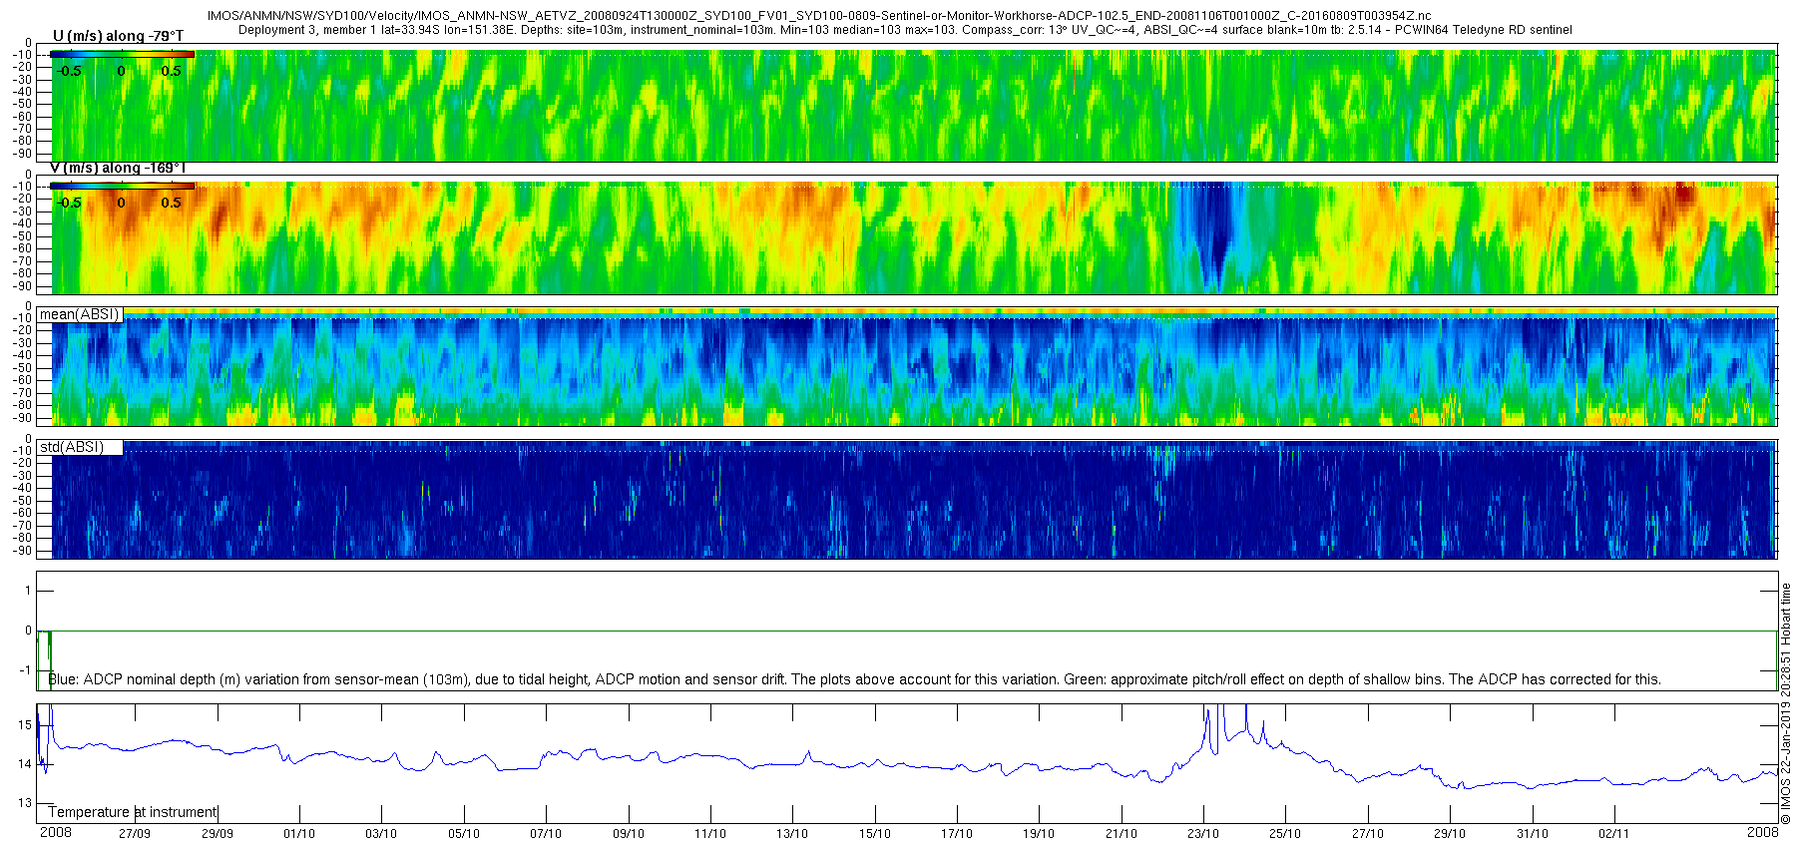Viewport: 1796px width, 848px height.
Task: Click the 13/10 date tick label
Action: (792, 834)
